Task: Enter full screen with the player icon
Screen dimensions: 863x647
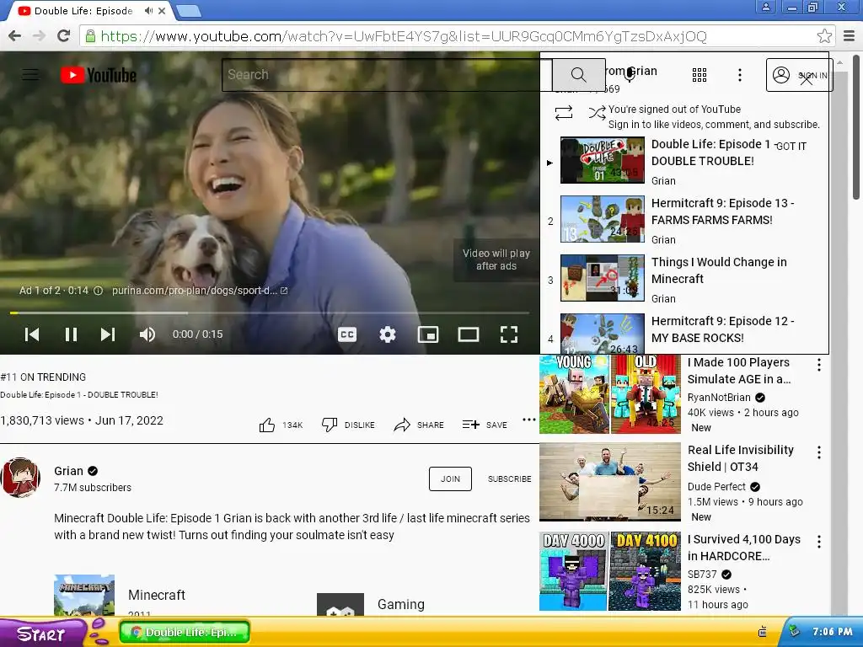Action: click(x=508, y=334)
